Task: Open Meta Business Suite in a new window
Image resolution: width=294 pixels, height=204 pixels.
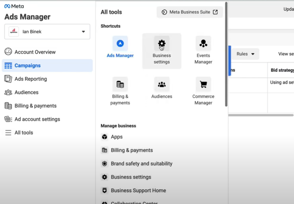Action: pyautogui.click(x=190, y=12)
